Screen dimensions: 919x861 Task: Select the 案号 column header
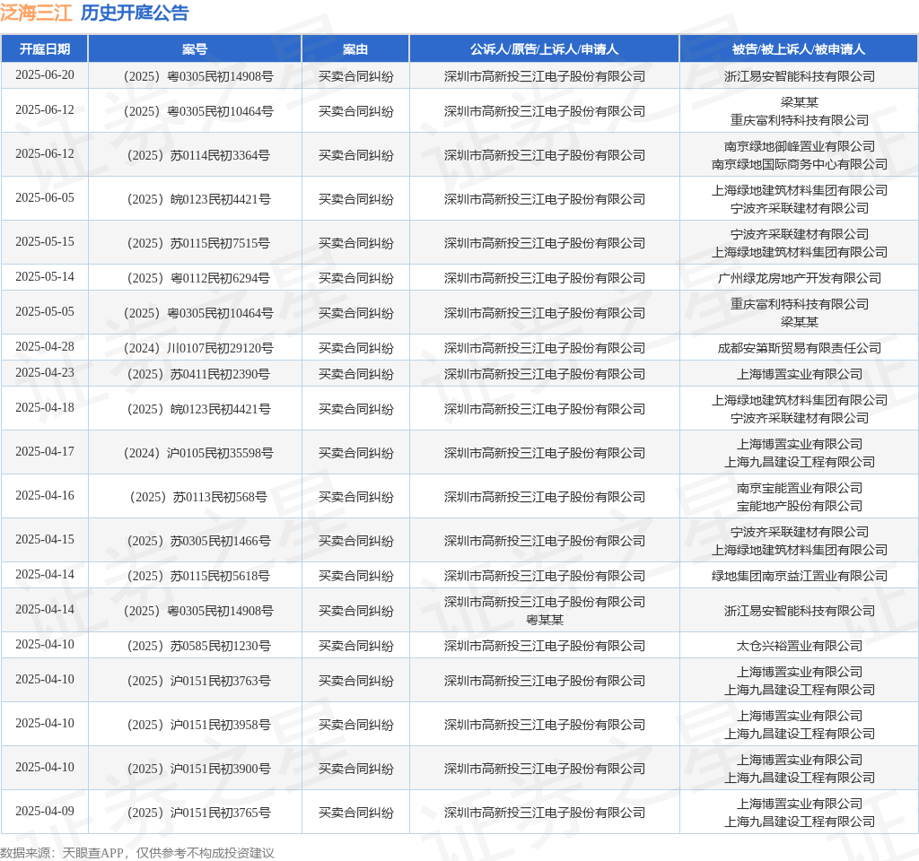195,49
